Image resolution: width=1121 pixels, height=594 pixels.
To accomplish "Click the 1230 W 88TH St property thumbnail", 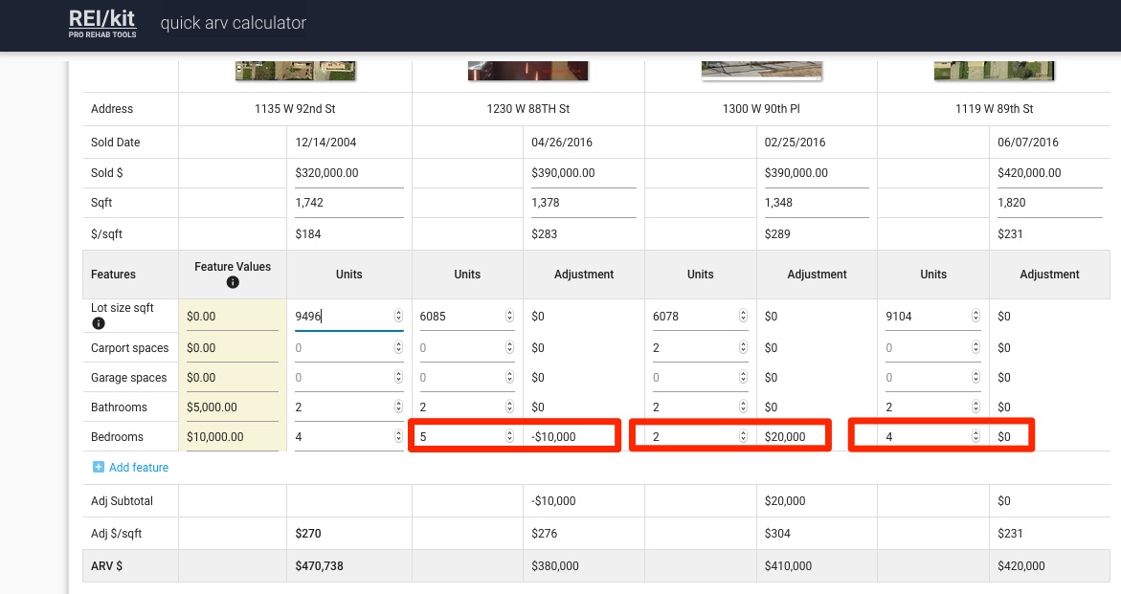I will [x=527, y=69].
